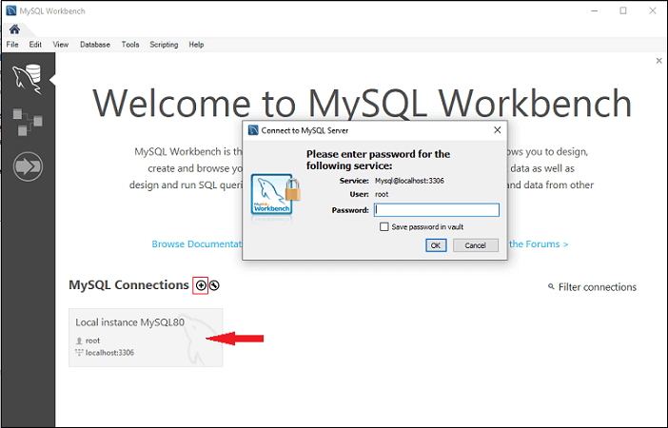Confirm with the OK button

[x=436, y=245]
